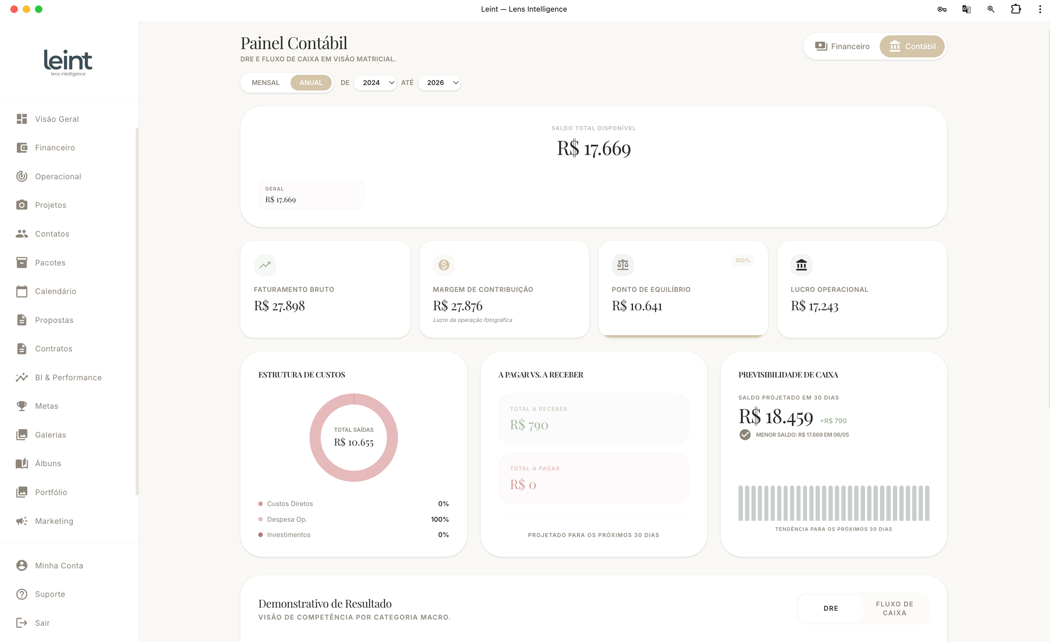Click the Contratos document icon
The width and height of the screenshot is (1050, 642).
pyautogui.click(x=22, y=349)
